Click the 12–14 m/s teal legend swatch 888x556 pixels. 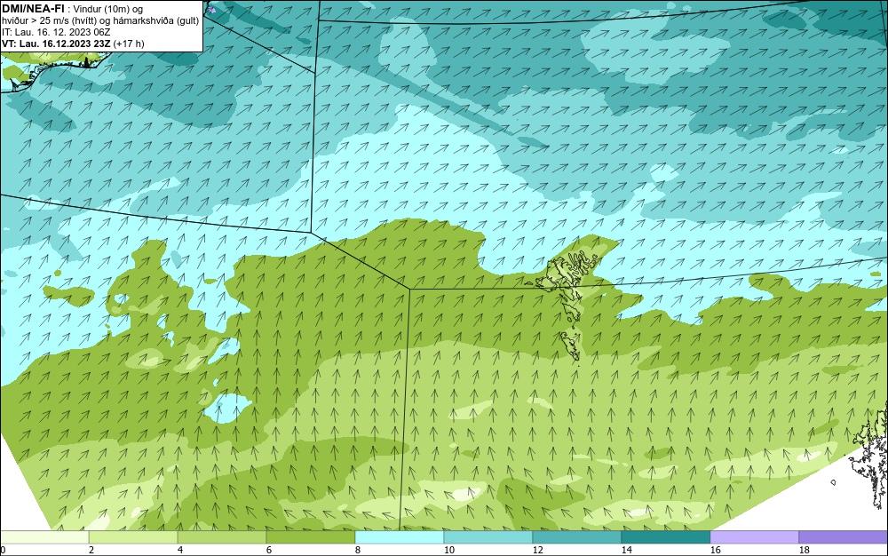[577, 536]
